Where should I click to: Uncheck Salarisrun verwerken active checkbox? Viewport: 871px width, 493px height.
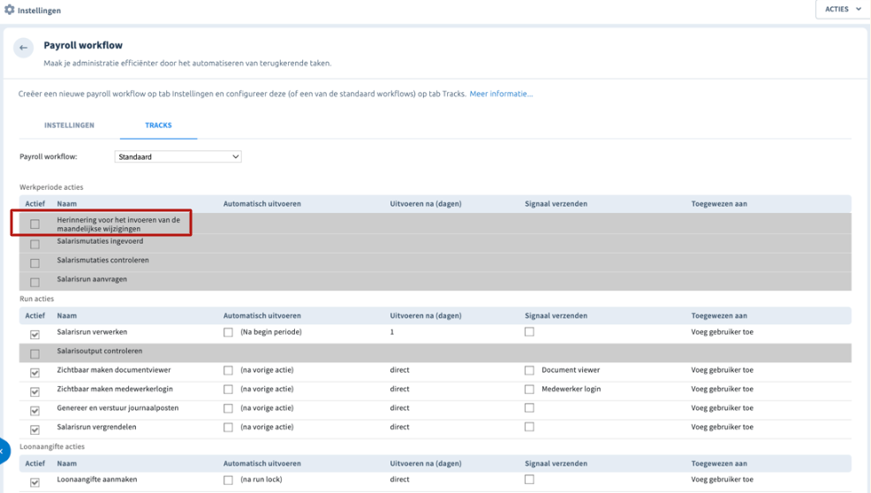tap(35, 335)
